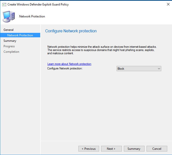Cancel the policy creation wizard
172x155 pixels.
[x=157, y=149]
